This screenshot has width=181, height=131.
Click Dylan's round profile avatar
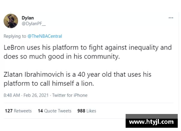(x=11, y=21)
